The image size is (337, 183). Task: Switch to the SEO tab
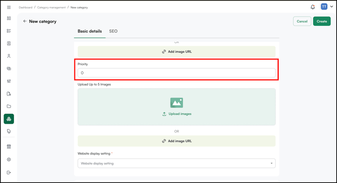tap(113, 31)
